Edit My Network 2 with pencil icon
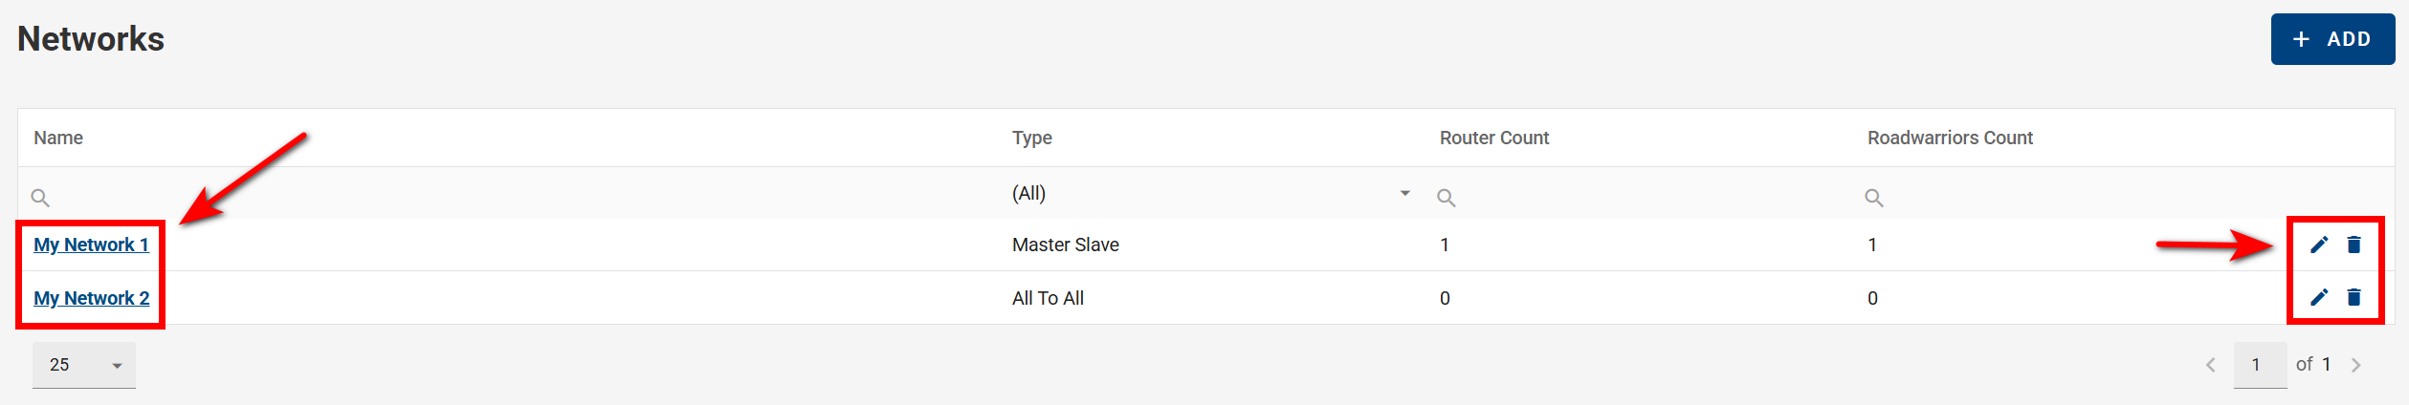Screen dimensions: 2409x405 coord(2319,298)
